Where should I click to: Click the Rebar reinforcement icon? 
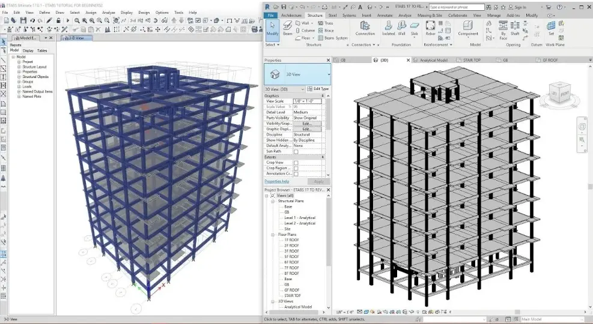coord(430,28)
